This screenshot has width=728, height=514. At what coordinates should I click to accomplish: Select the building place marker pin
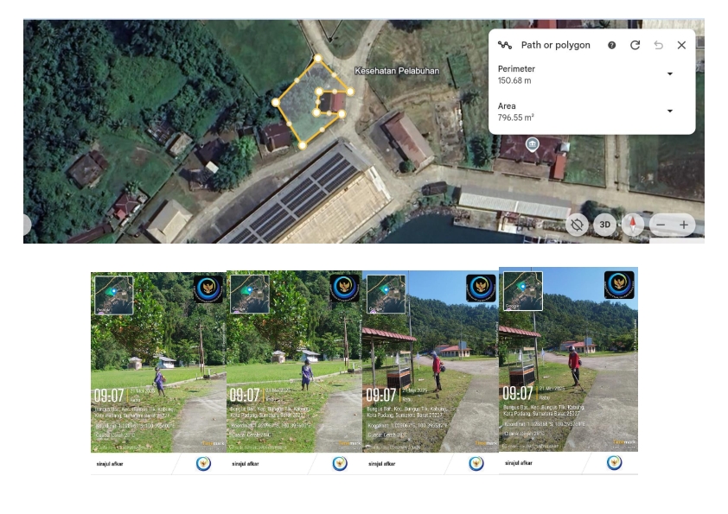[532, 144]
